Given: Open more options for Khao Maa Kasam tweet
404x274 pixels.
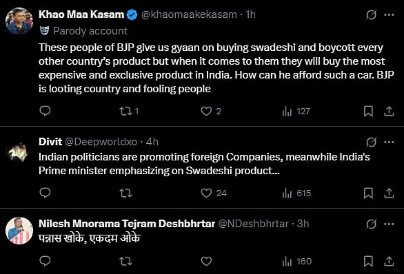Looking at the screenshot, I should point(389,14).
